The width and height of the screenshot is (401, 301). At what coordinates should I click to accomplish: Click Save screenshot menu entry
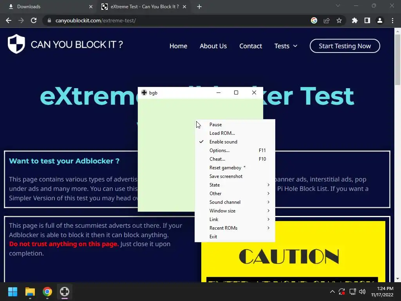tap(235, 176)
